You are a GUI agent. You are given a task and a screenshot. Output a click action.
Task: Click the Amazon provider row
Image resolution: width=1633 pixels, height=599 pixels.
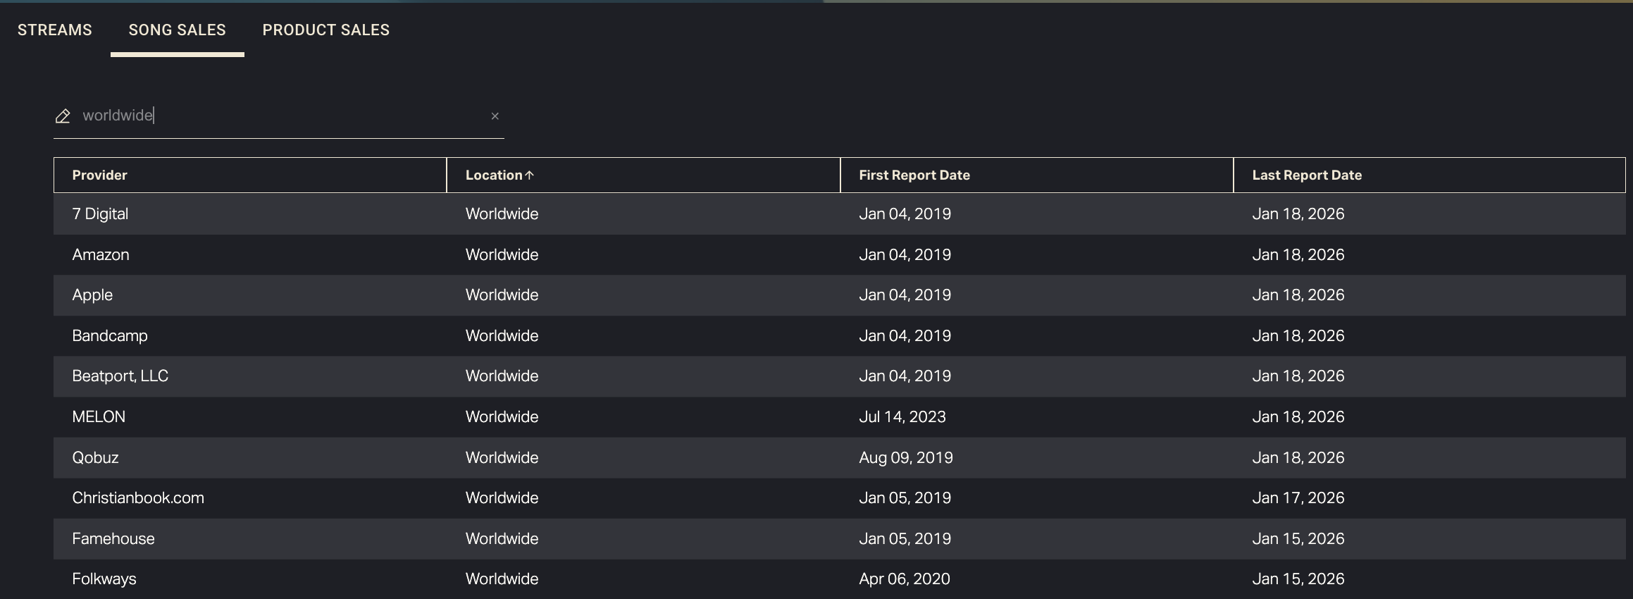point(101,255)
